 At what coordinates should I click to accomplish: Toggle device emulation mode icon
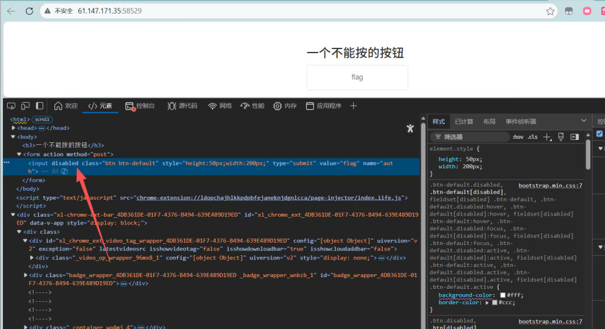point(25,106)
